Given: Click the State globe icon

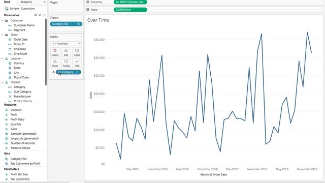Looking at the screenshot, I should coord(10,68).
